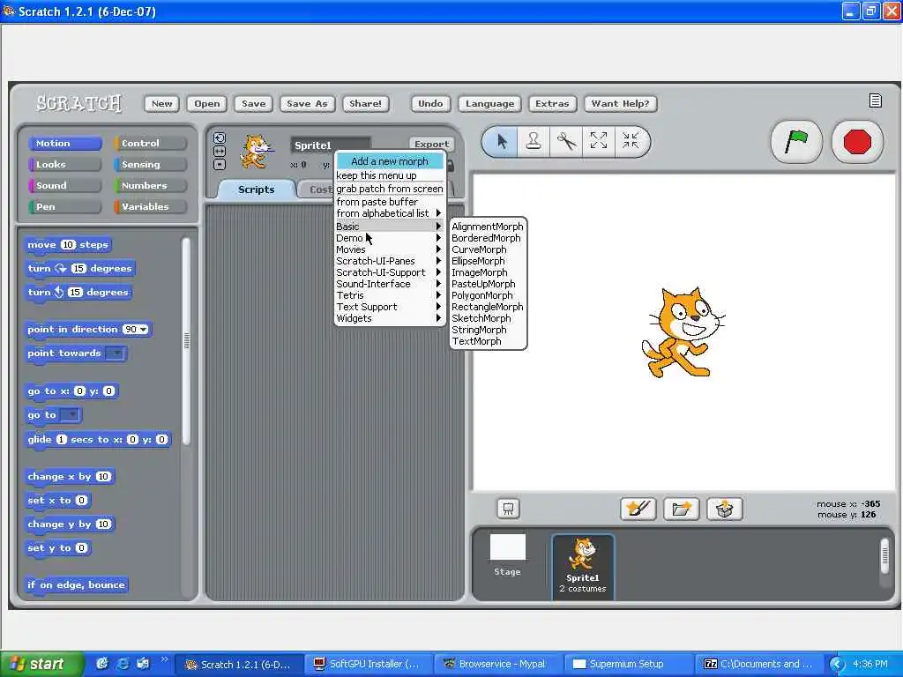Expand the from alphabetical list submenu
Image resolution: width=903 pixels, height=677 pixels.
coord(389,213)
